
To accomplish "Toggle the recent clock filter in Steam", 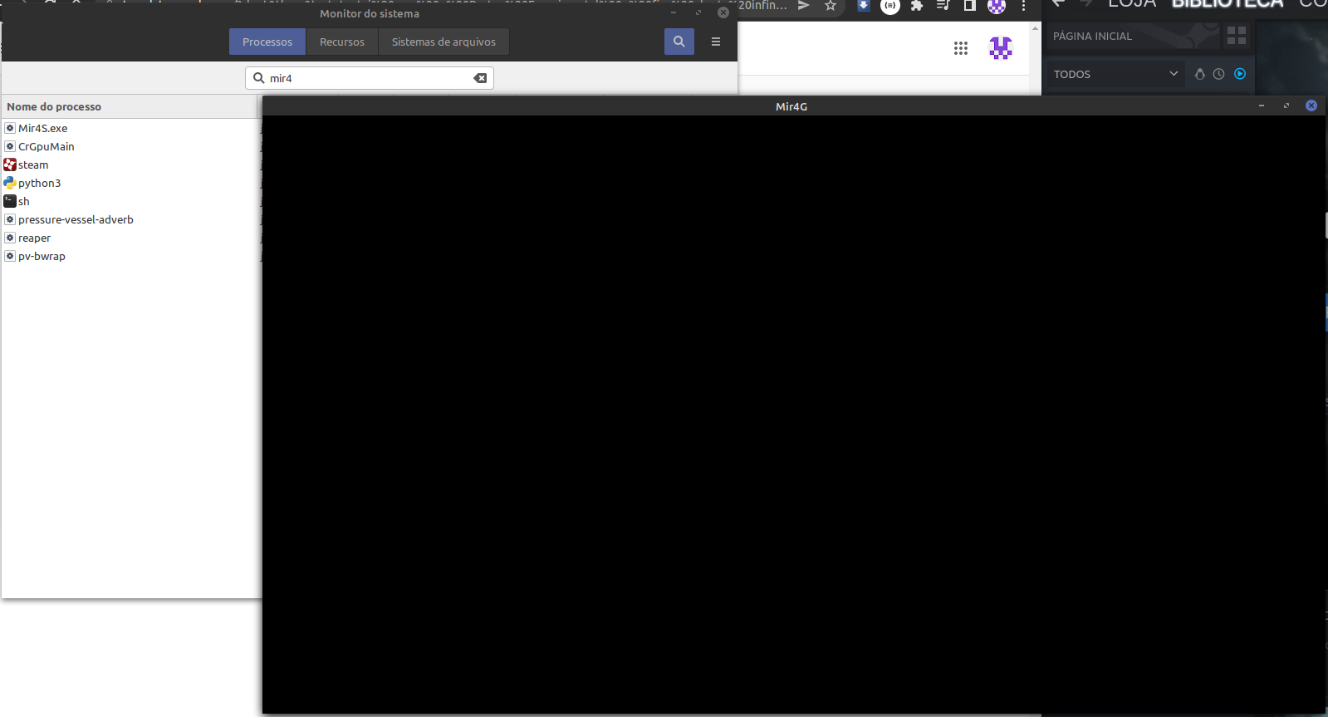I will pyautogui.click(x=1218, y=74).
